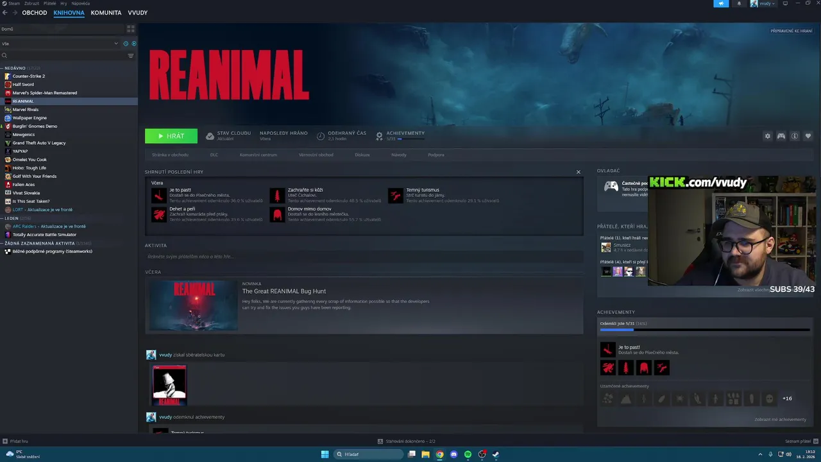This screenshot has height=462, width=821.
Task: Open the Podpora link
Action: [x=436, y=155]
